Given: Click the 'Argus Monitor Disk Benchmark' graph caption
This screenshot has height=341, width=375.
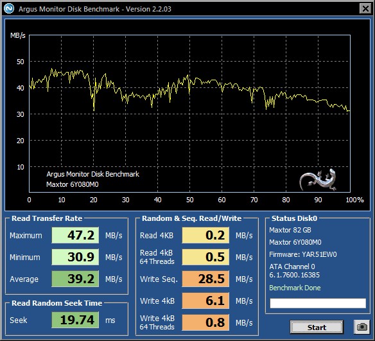Looking at the screenshot, I should point(92,174).
